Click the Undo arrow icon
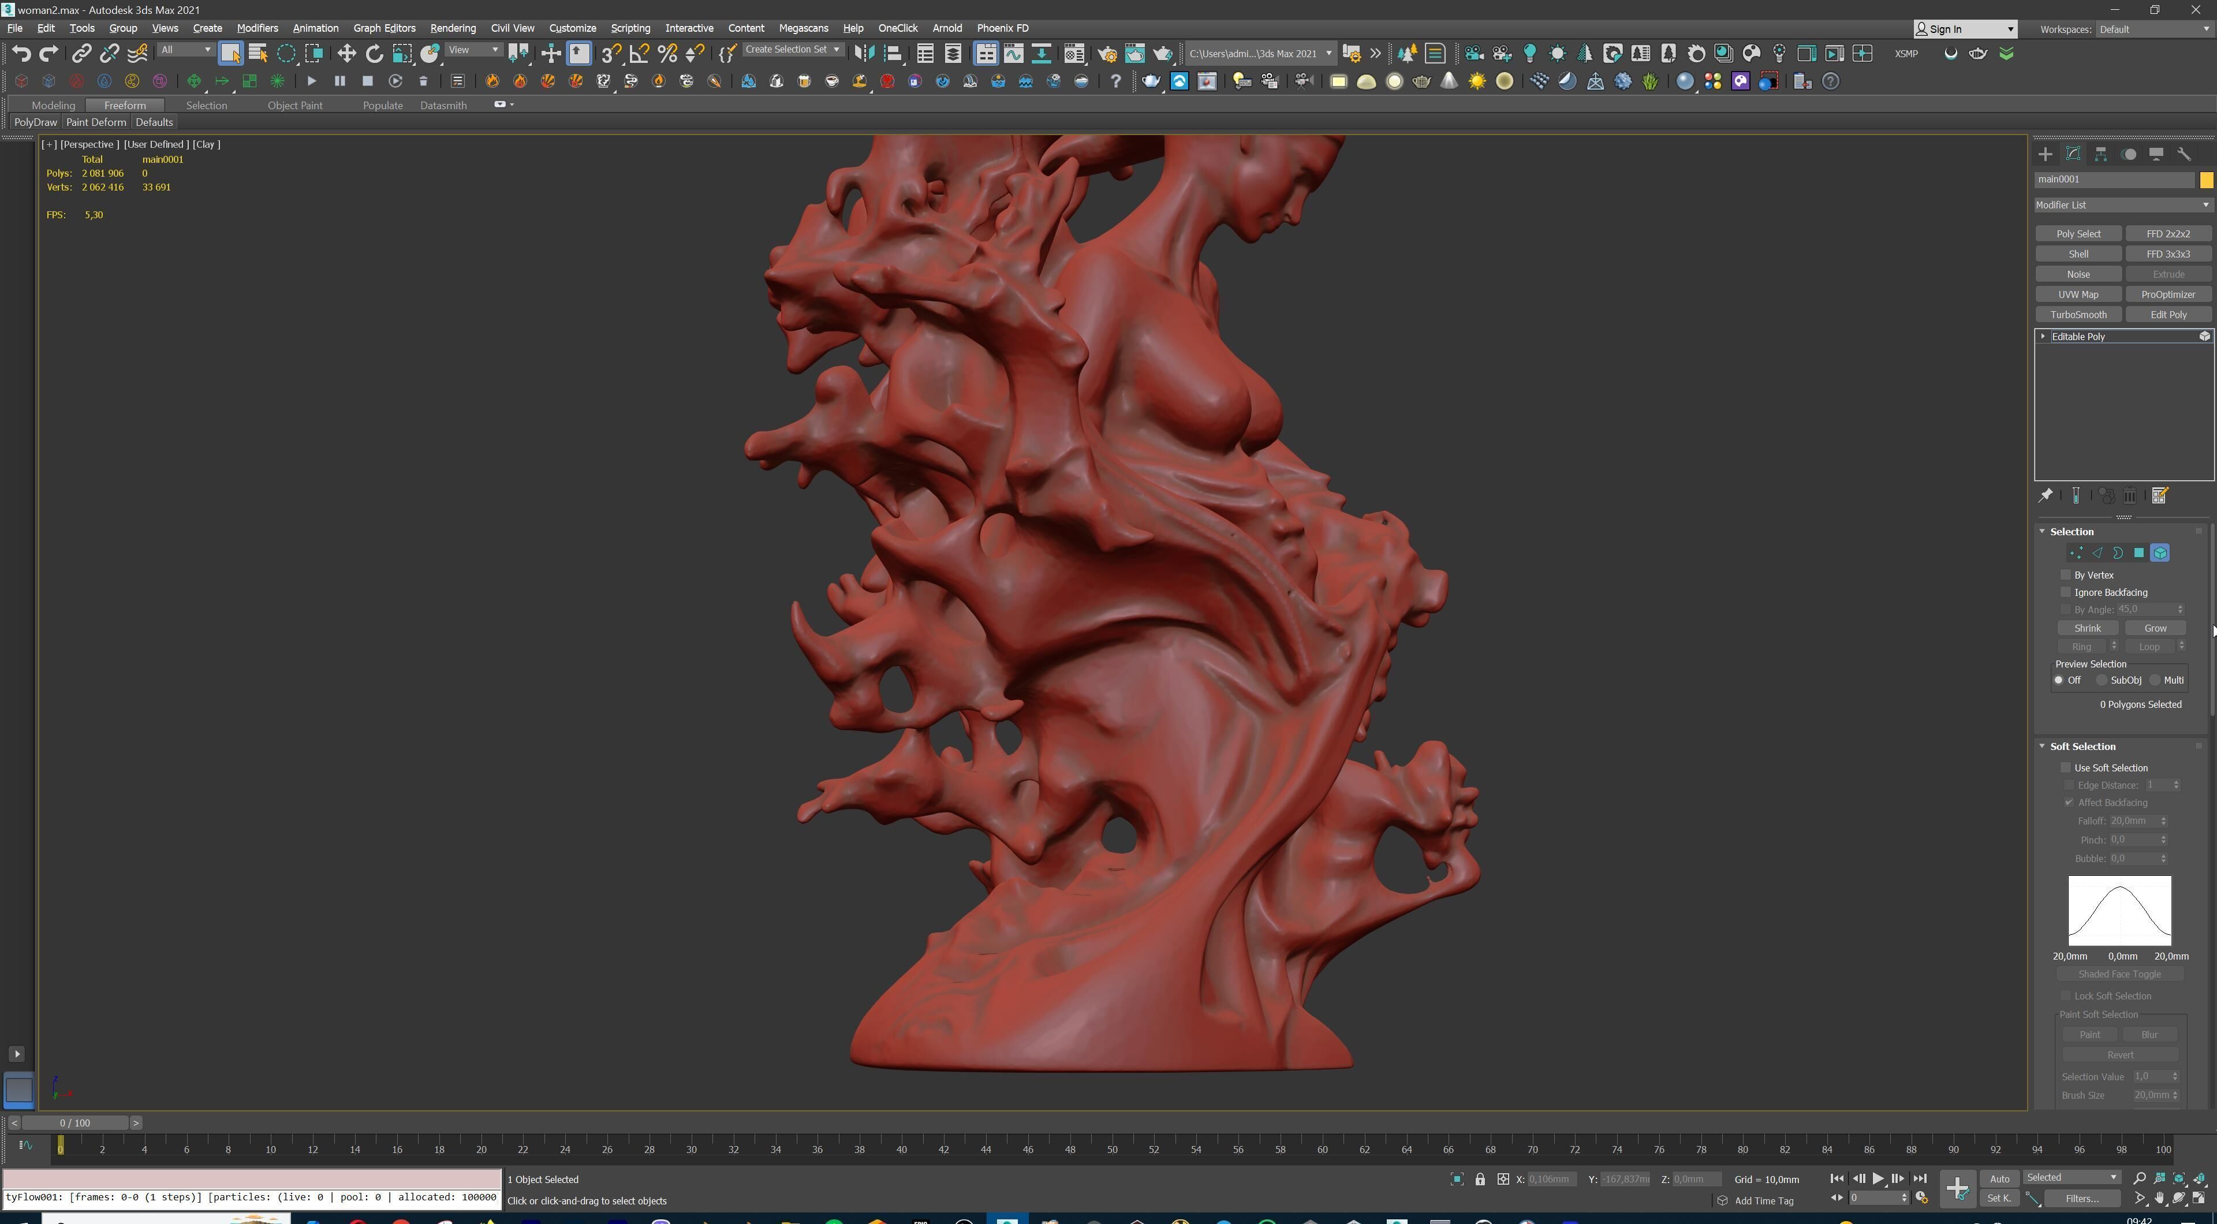 pyautogui.click(x=21, y=53)
